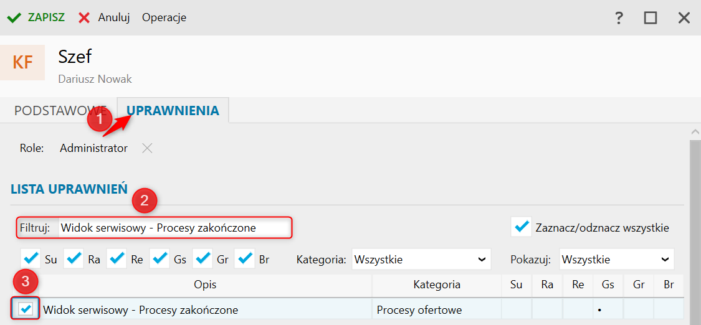Uncheck Widok serwisowy - Procesy zakończone row checkbox

point(26,308)
